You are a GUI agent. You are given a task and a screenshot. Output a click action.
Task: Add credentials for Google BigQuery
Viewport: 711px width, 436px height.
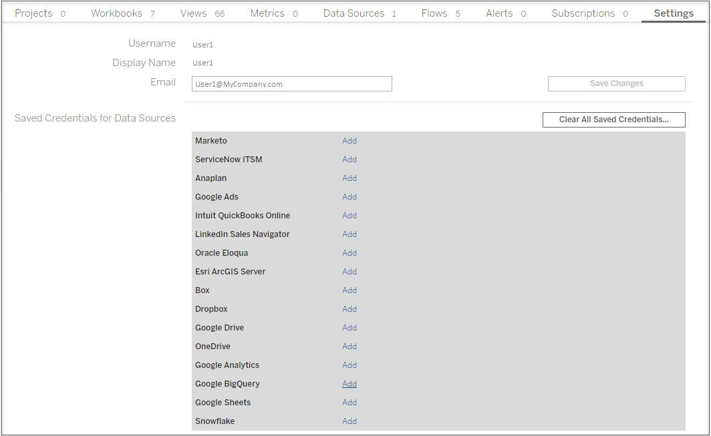[349, 384]
